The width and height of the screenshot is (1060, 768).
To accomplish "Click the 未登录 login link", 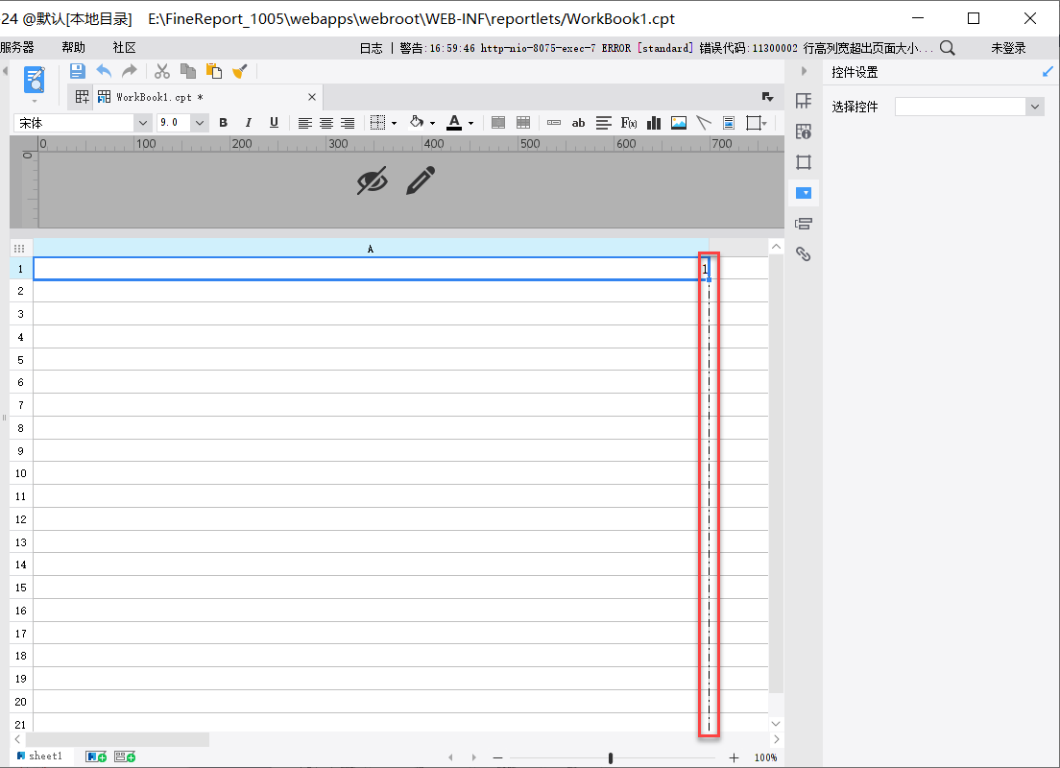I will pyautogui.click(x=1008, y=48).
